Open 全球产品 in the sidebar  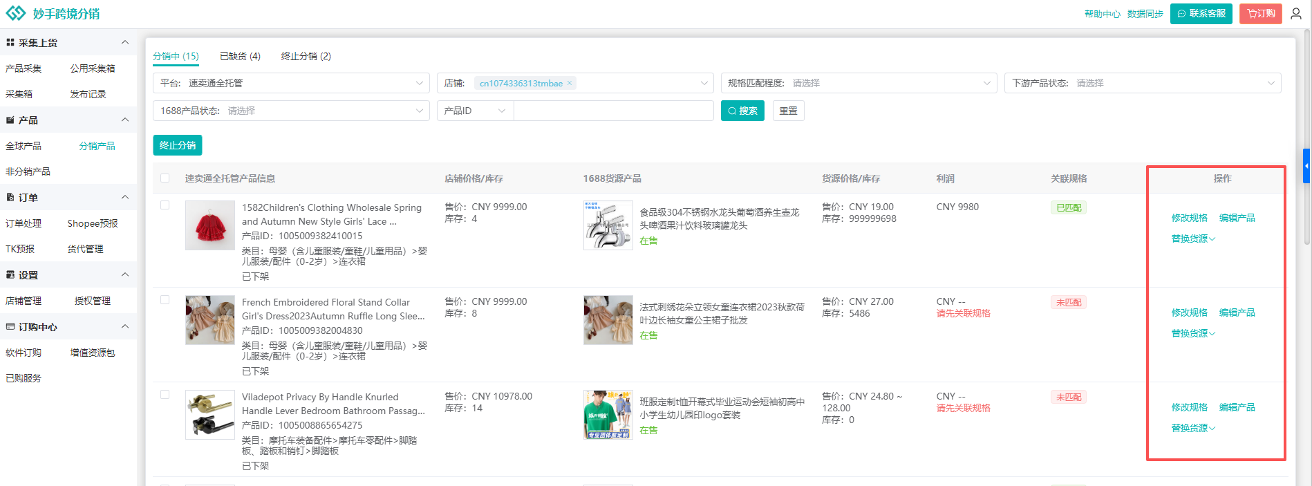(x=24, y=146)
